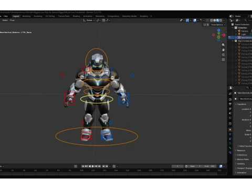Open the shading options dropdown arrow
The image size is (252, 189).
pyautogui.click(x=224, y=20)
